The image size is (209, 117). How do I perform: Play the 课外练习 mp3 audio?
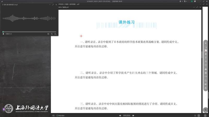pos(3,34)
